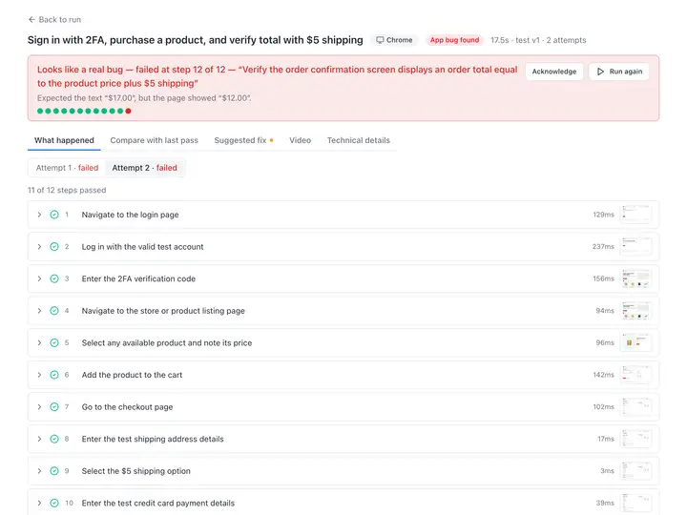Open the Technical details tab

pos(358,140)
